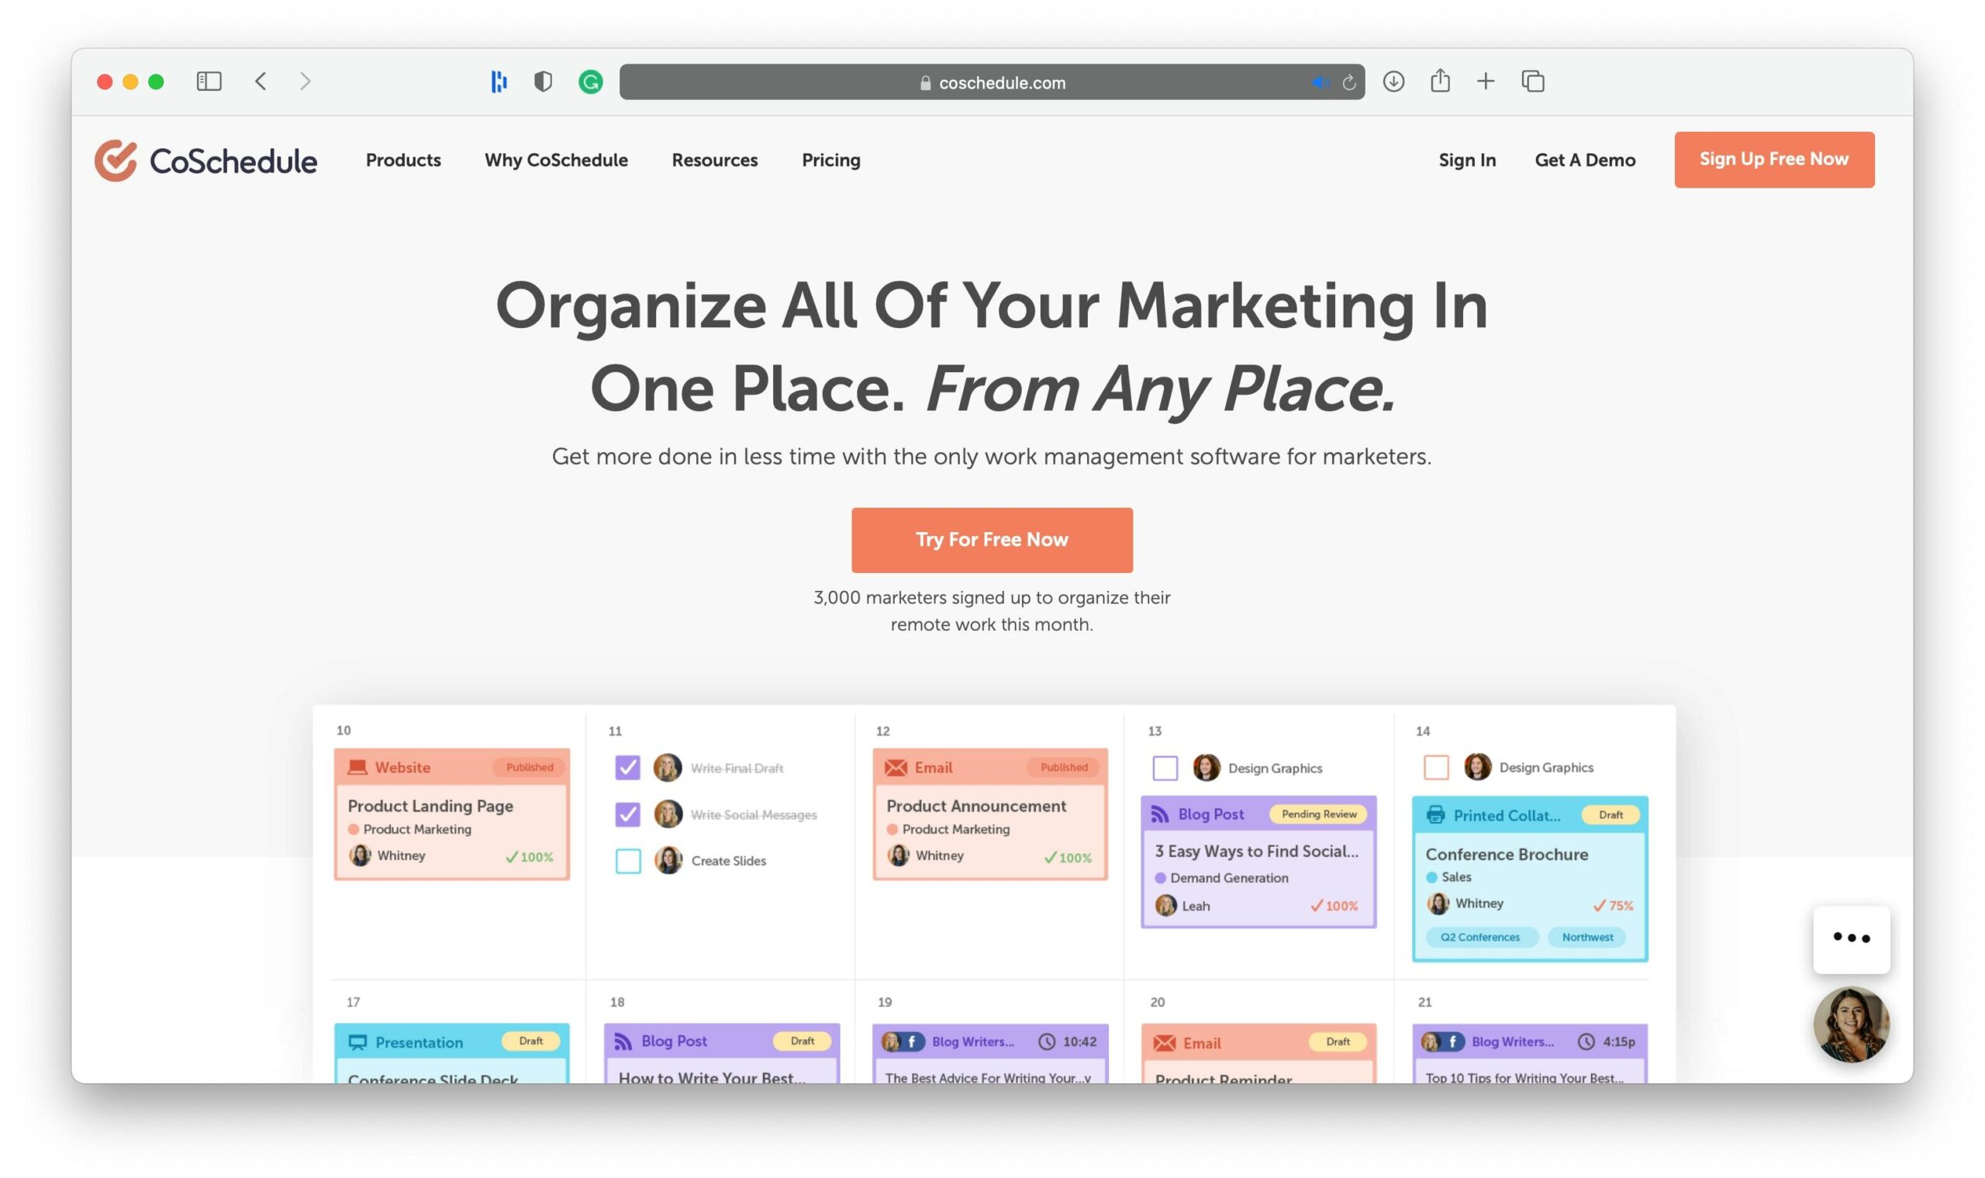The image size is (1985, 1178).
Task: Expand the Why CoSchedule dropdown menu
Action: 557,158
